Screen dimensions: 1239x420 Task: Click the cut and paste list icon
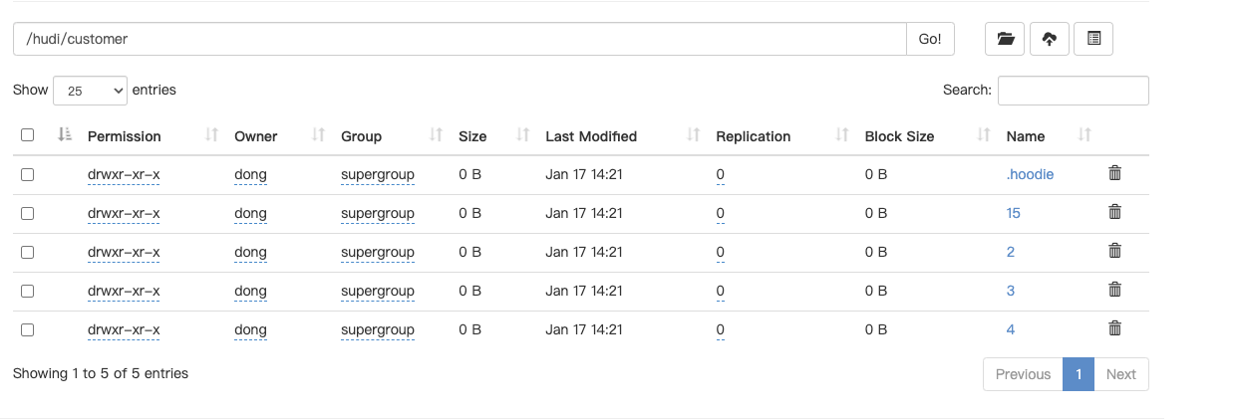[x=1093, y=39]
